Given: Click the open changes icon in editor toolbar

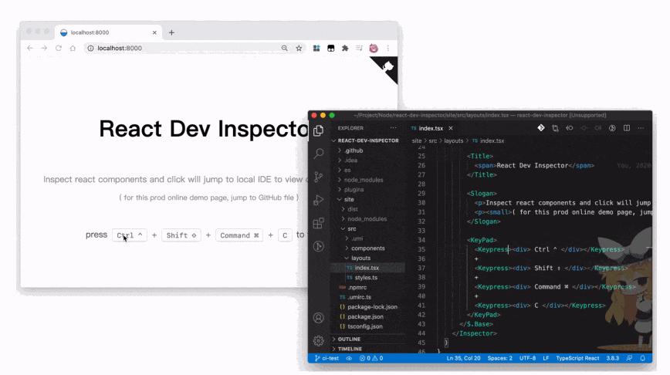Looking at the screenshot, I should 555,128.
